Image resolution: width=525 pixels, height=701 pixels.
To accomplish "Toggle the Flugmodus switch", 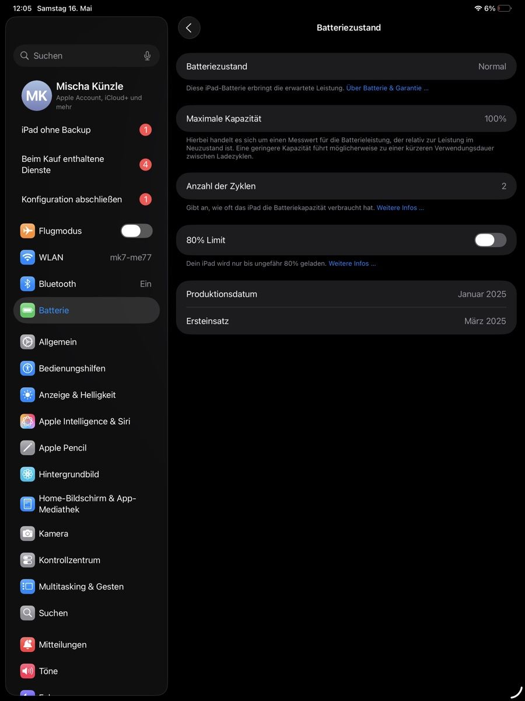I will [136, 231].
